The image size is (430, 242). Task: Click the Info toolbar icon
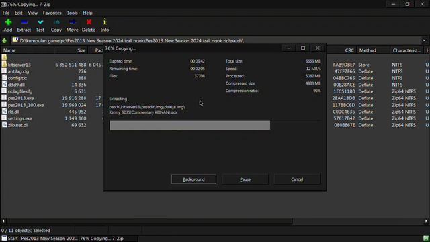pyautogui.click(x=105, y=22)
